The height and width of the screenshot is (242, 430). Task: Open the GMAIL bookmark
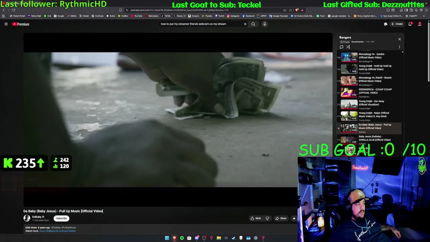pos(72,16)
